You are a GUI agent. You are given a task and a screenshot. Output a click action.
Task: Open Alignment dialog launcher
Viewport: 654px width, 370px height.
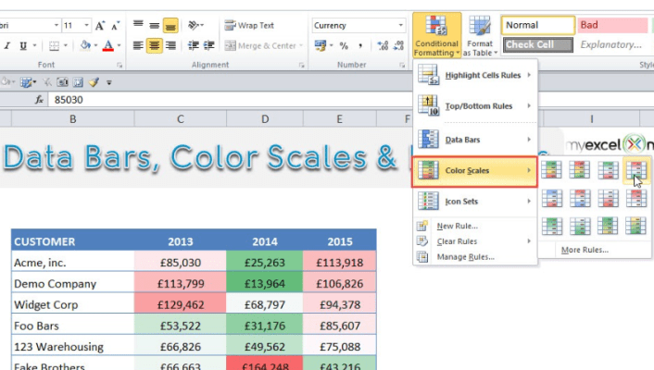point(301,65)
